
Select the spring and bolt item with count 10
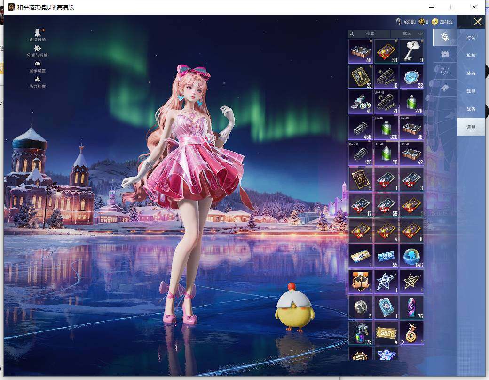tap(386, 76)
